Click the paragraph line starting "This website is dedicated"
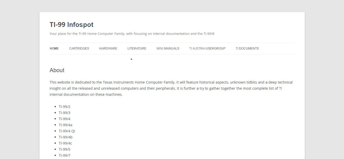The width and height of the screenshot is (344, 159). click(x=171, y=82)
